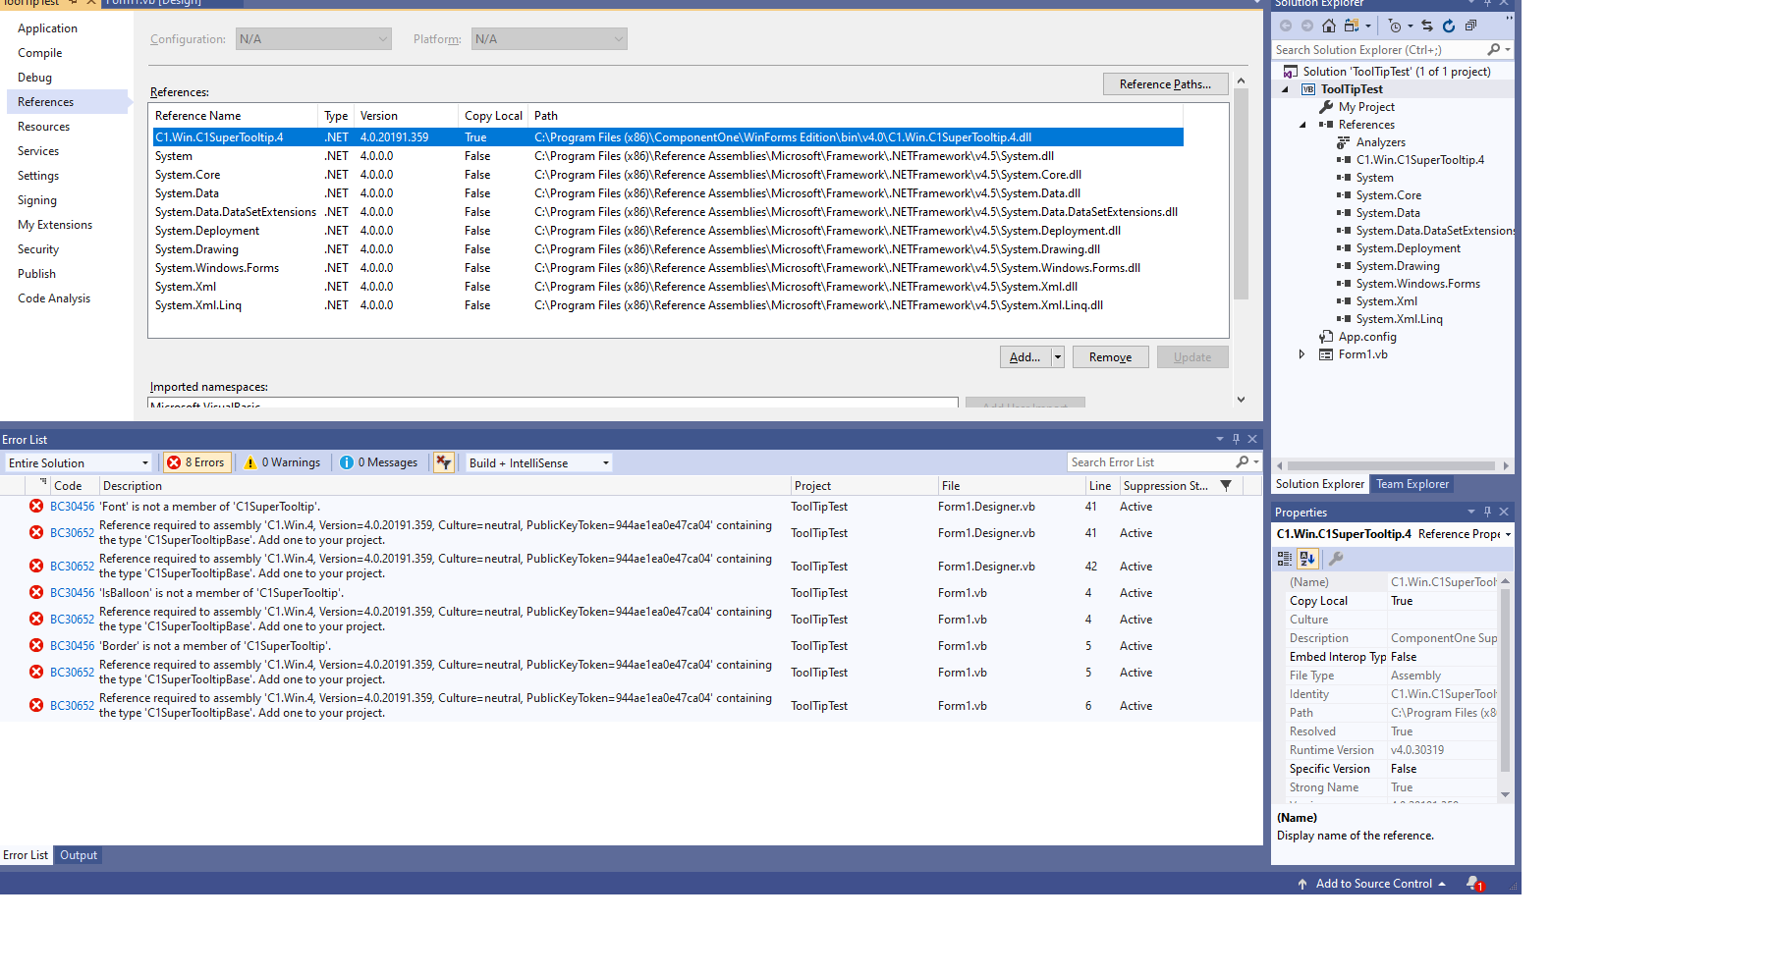1772x974 pixels.
Task: Switch Properties to Categorized view
Action: point(1285,559)
